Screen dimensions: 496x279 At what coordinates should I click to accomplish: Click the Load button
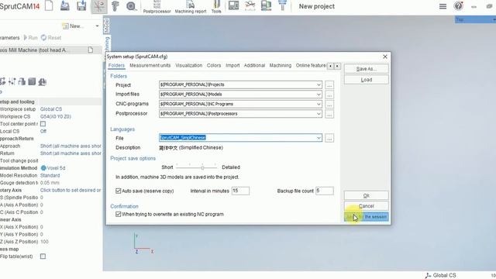tap(367, 80)
